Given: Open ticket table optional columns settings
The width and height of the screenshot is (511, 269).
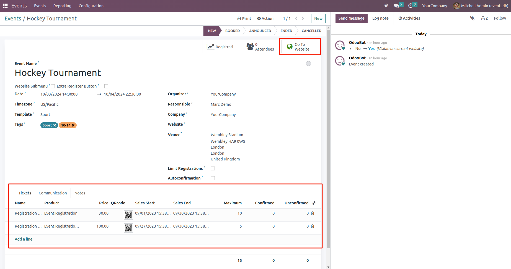Looking at the screenshot, I should [x=314, y=203].
